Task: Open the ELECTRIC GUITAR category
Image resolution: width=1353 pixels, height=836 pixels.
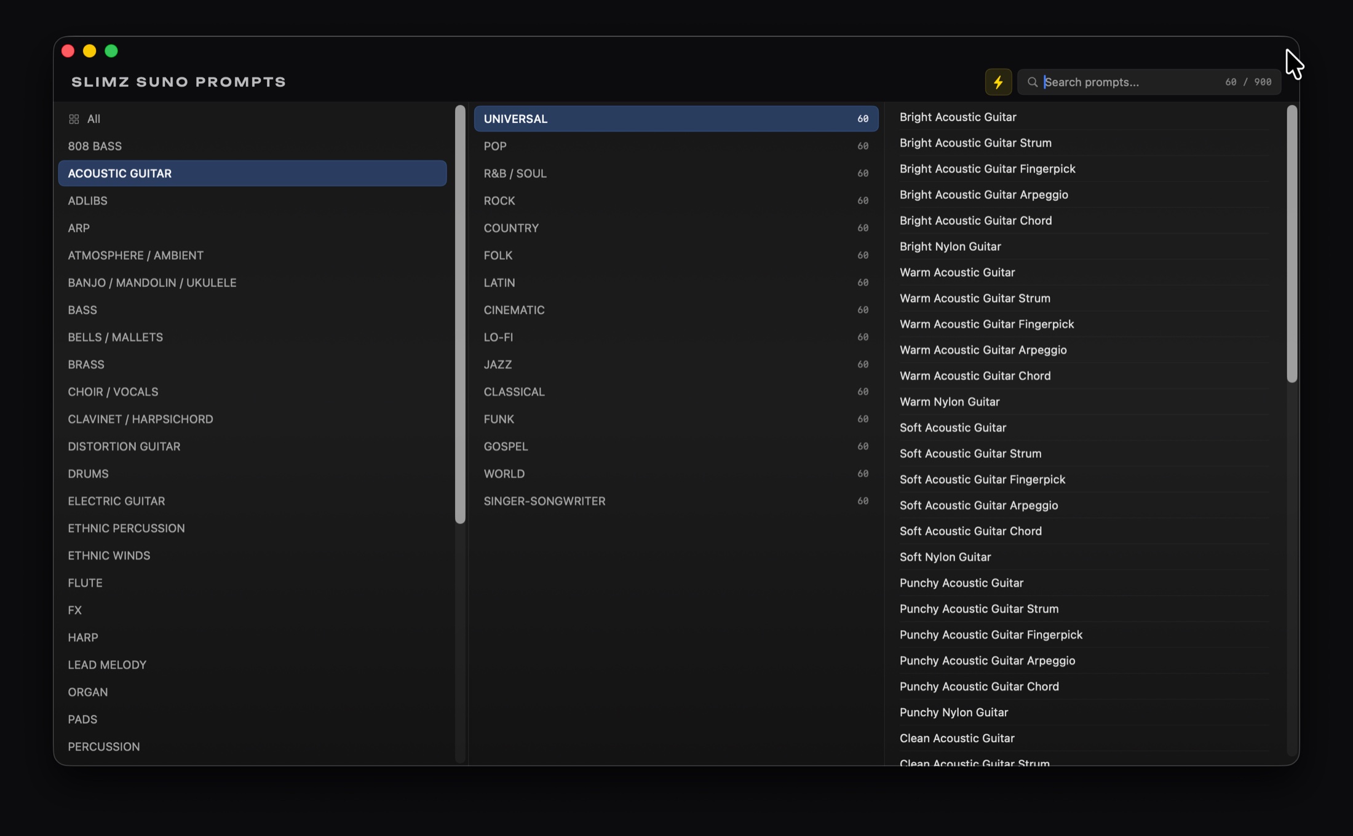Action: coord(252,501)
